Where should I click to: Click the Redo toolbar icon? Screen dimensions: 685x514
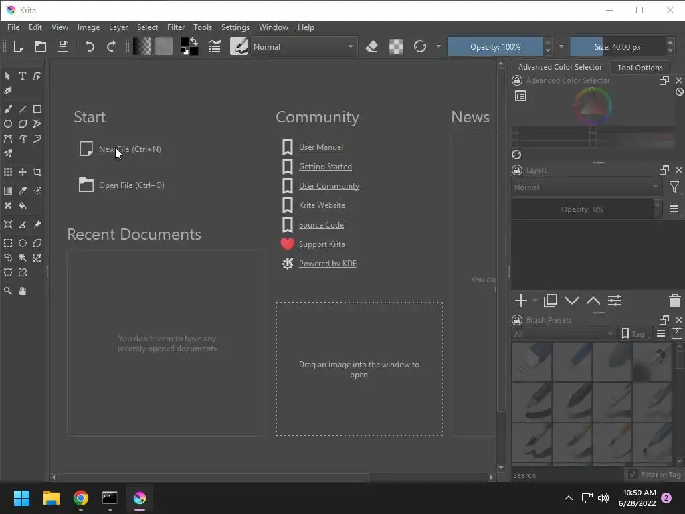tap(112, 46)
